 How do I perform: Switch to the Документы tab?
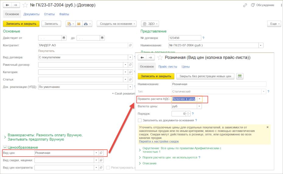(31, 14)
